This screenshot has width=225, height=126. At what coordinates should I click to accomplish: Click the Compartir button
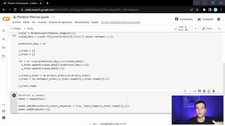pos(205,19)
